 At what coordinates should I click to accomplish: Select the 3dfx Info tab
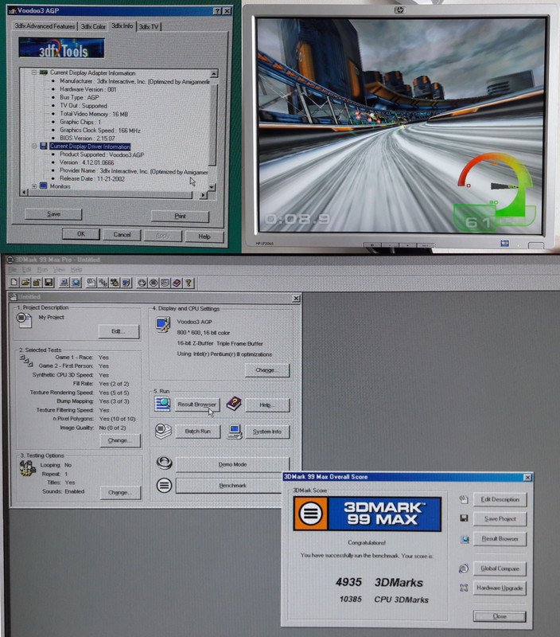(122, 25)
